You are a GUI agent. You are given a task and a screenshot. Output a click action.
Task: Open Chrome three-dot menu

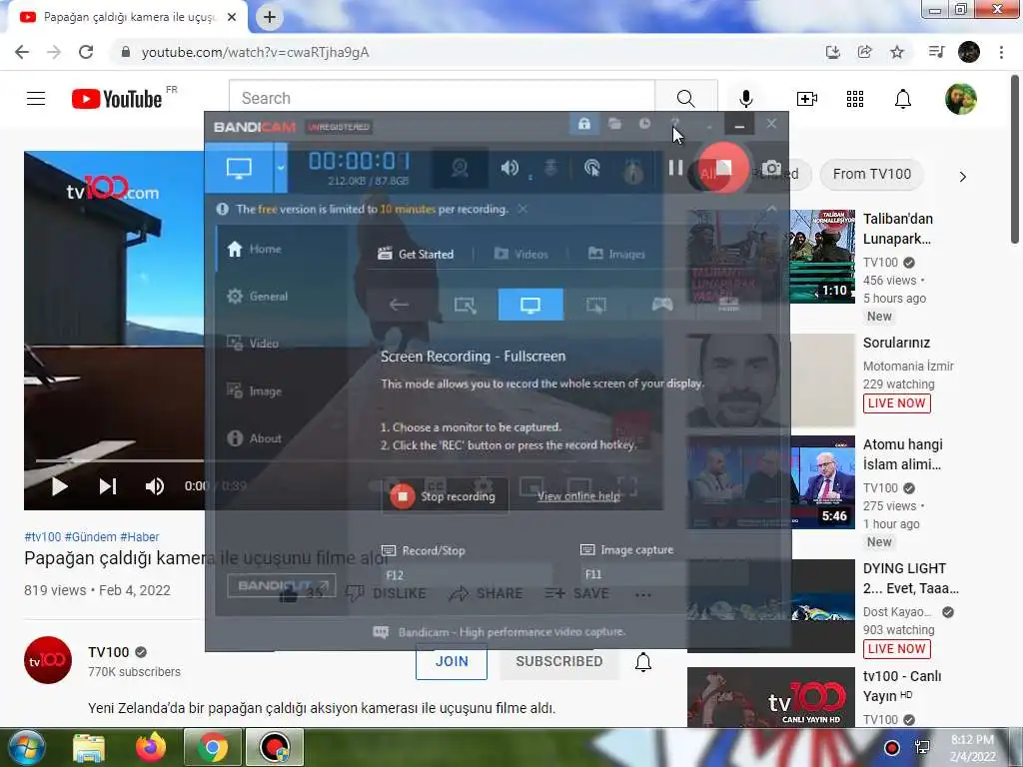(x=1001, y=52)
